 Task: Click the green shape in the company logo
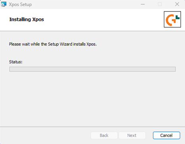click(177, 17)
